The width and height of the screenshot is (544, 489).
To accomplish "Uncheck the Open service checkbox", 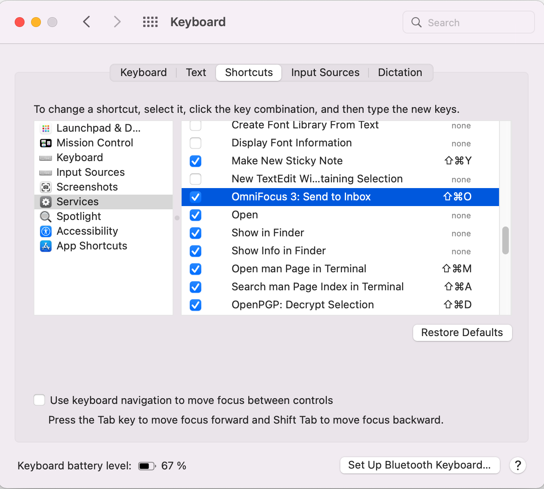I will coord(196,215).
